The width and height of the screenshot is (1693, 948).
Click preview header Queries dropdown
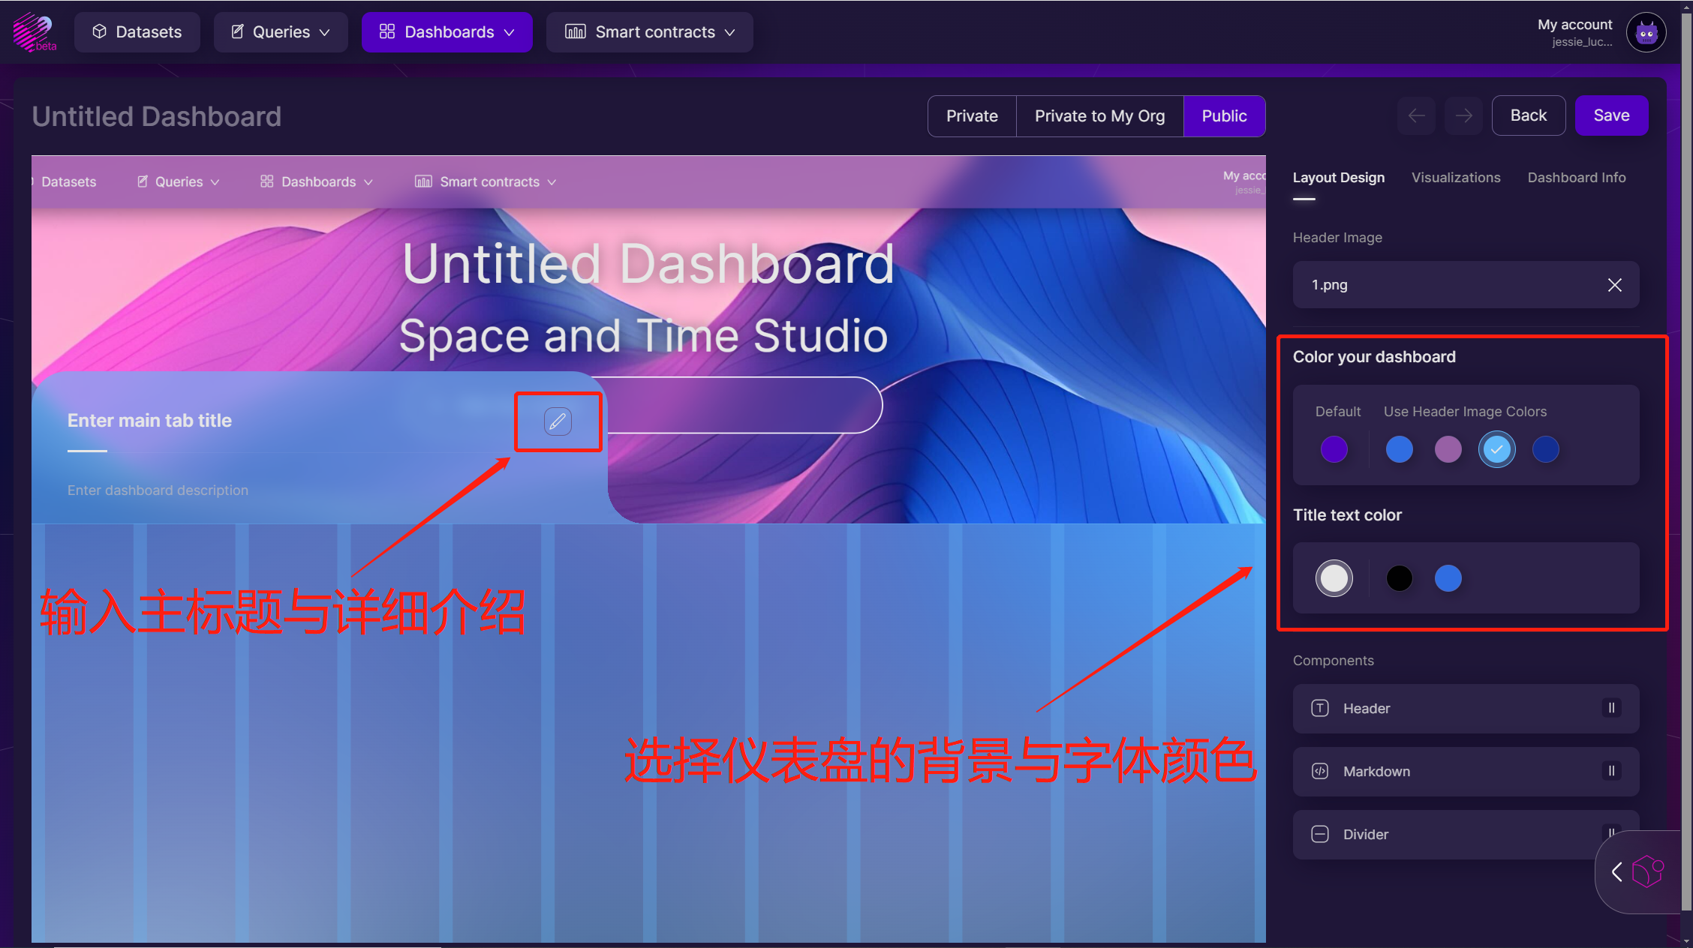click(179, 182)
